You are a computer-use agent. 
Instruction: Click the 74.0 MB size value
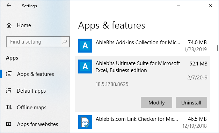click(197, 42)
